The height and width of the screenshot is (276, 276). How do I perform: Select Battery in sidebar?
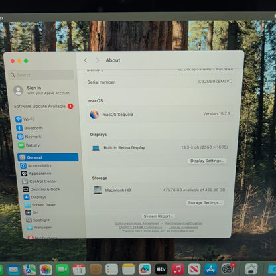(29, 145)
